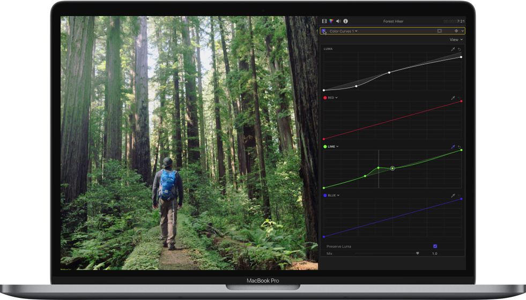Select the middle control point on Luma curve
This screenshot has width=526, height=300.
pyautogui.click(x=389, y=72)
